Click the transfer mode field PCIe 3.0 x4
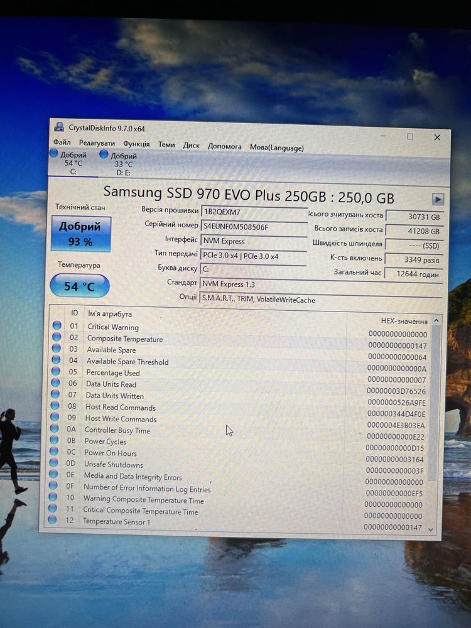Screen dimensions: 471x628 click(253, 256)
